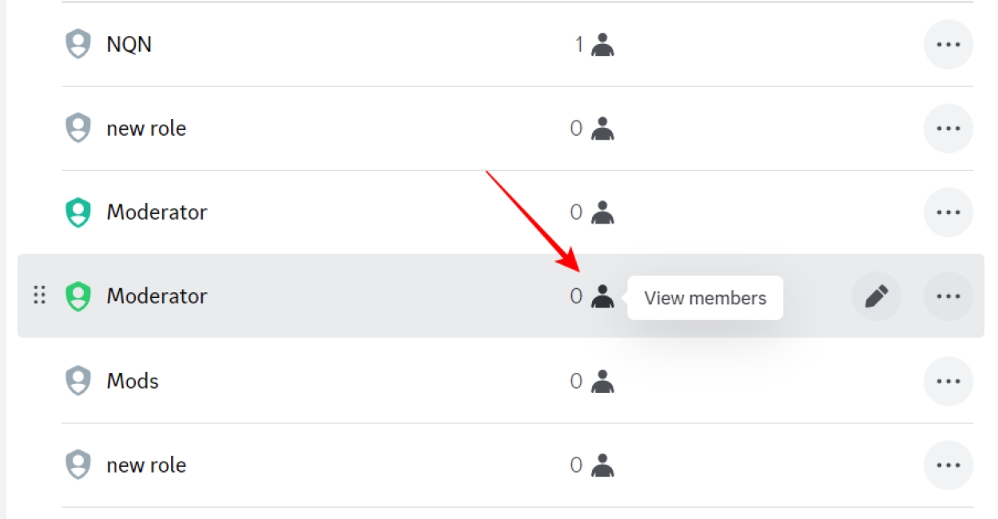Click the member count icon beside Mods
The height and width of the screenshot is (519, 998).
[601, 382]
